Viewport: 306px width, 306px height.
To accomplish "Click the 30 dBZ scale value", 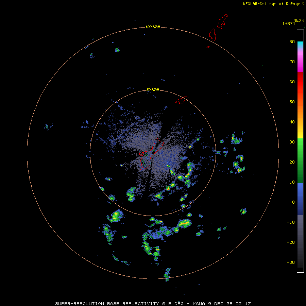I will 292,142.
